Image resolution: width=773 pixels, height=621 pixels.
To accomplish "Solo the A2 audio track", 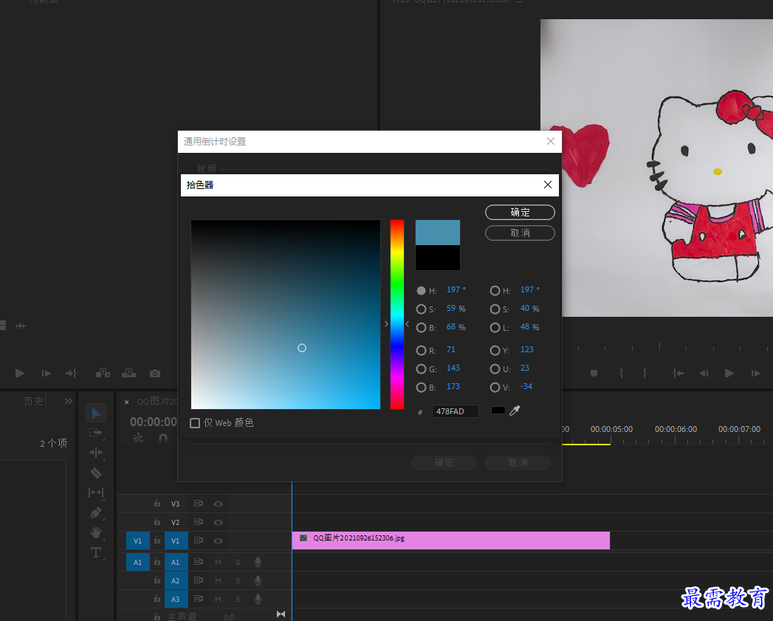I will click(x=238, y=580).
